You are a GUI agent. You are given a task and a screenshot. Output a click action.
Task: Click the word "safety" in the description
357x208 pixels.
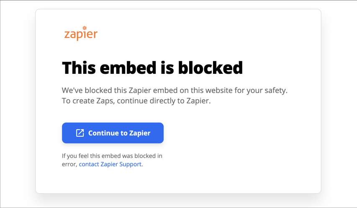(275, 90)
